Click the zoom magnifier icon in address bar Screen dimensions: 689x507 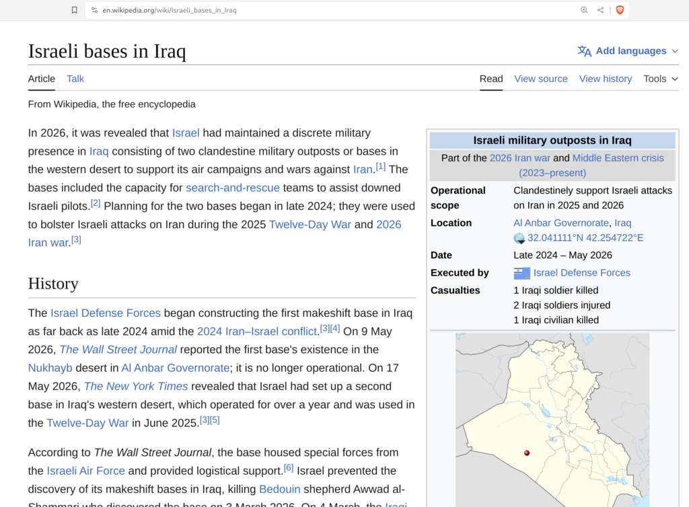(x=584, y=10)
